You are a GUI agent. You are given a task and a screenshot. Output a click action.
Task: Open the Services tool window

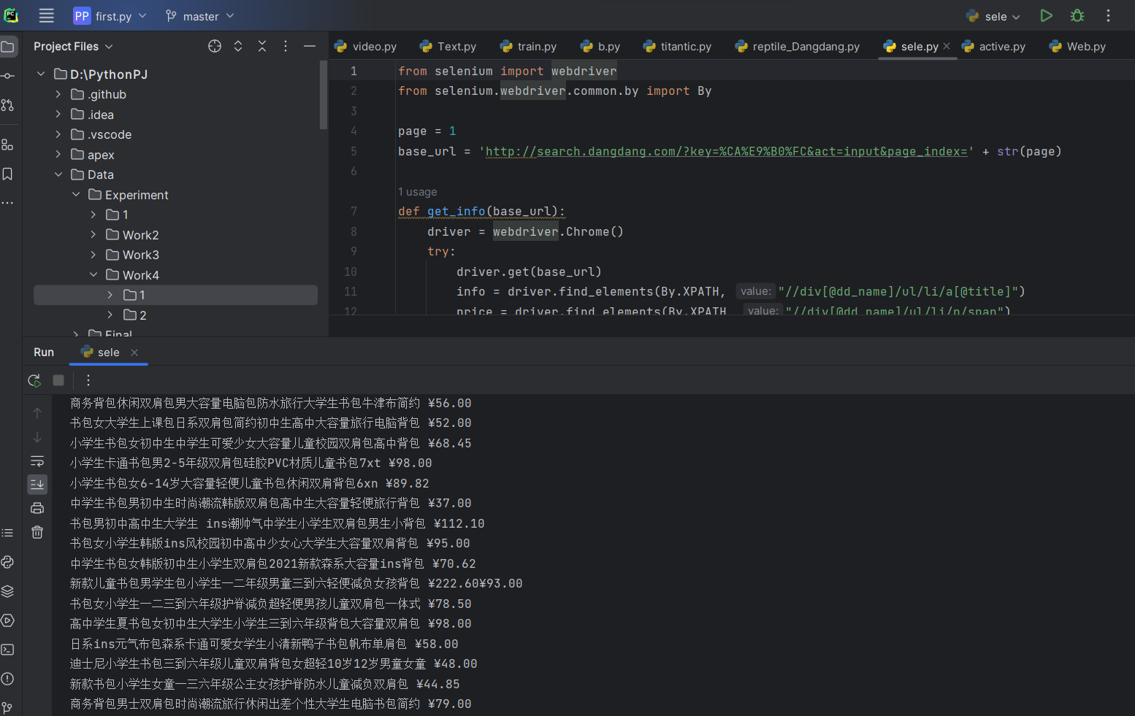click(x=8, y=620)
